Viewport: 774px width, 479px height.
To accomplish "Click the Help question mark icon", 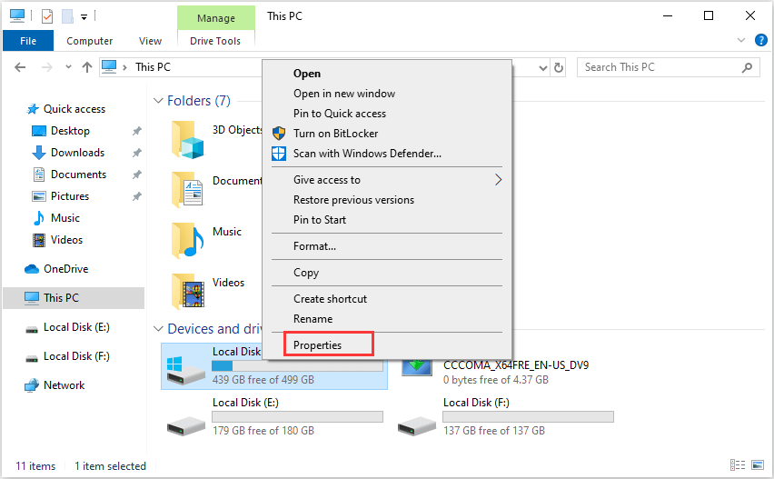I will pos(761,41).
